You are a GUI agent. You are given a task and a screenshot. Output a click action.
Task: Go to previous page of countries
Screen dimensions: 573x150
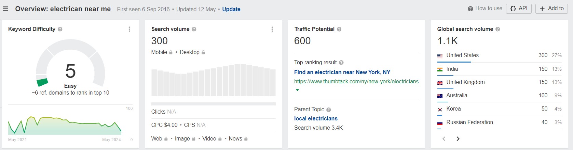point(444,139)
